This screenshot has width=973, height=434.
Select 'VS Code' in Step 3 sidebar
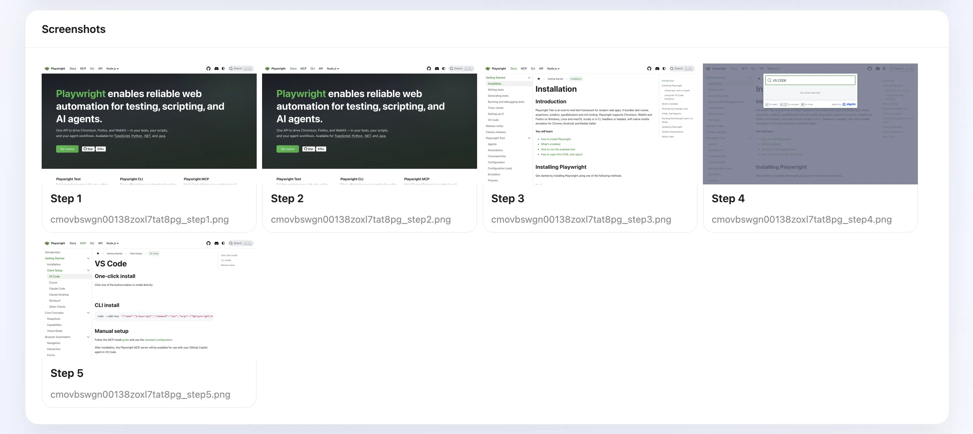pos(493,120)
